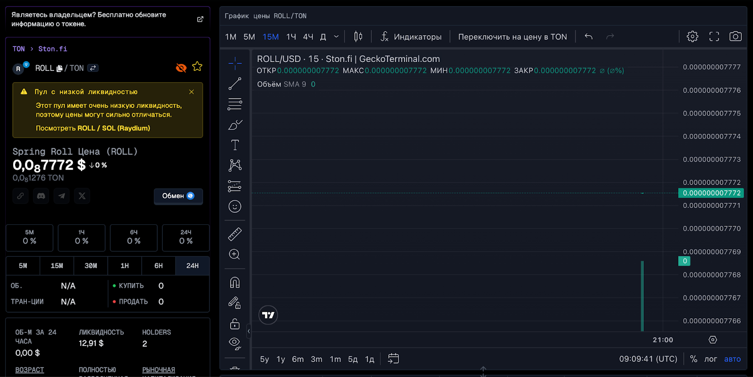This screenshot has height=377, width=753.
Task: Select the 15М chart interval in the chart toolbar
Action: (271, 37)
